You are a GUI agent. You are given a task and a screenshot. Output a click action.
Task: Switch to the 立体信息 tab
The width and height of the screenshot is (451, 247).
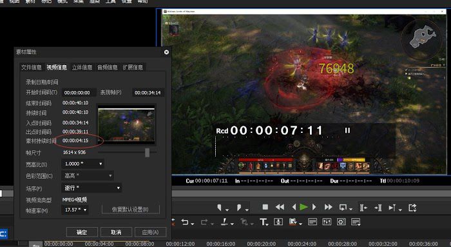82,67
